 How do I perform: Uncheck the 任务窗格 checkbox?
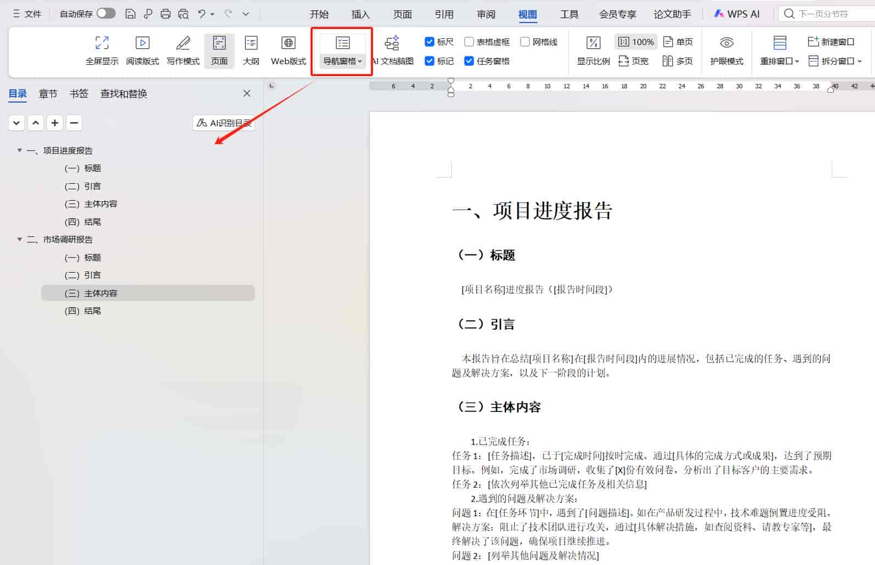(469, 61)
